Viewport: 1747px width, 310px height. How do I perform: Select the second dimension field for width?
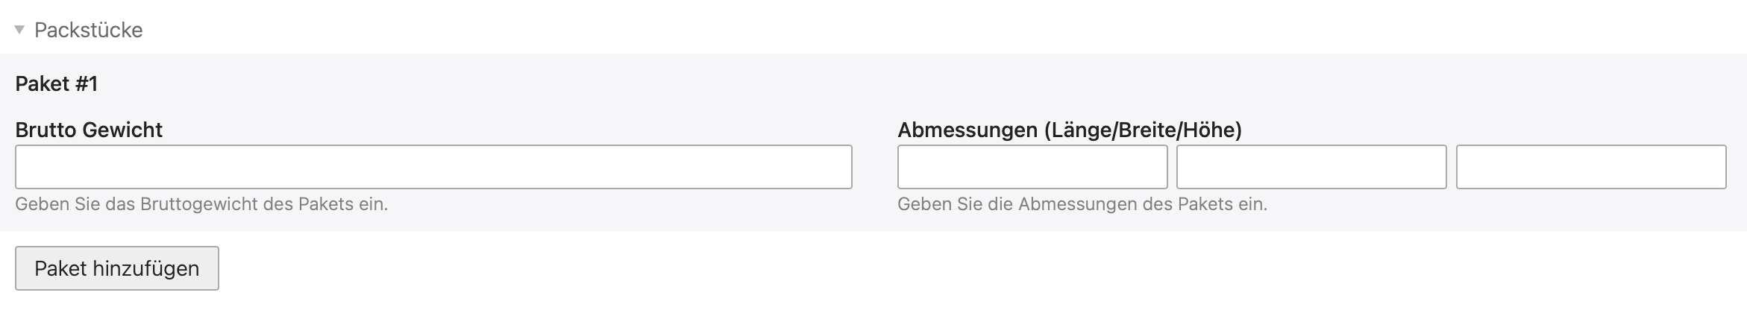point(1311,167)
